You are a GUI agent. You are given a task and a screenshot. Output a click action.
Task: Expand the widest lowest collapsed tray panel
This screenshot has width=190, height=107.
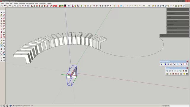pyautogui.click(x=174, y=36)
